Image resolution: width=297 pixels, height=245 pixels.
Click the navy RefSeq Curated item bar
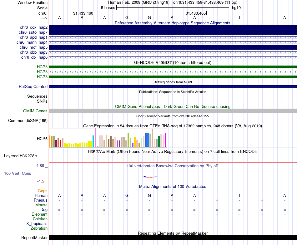pos(173,86)
